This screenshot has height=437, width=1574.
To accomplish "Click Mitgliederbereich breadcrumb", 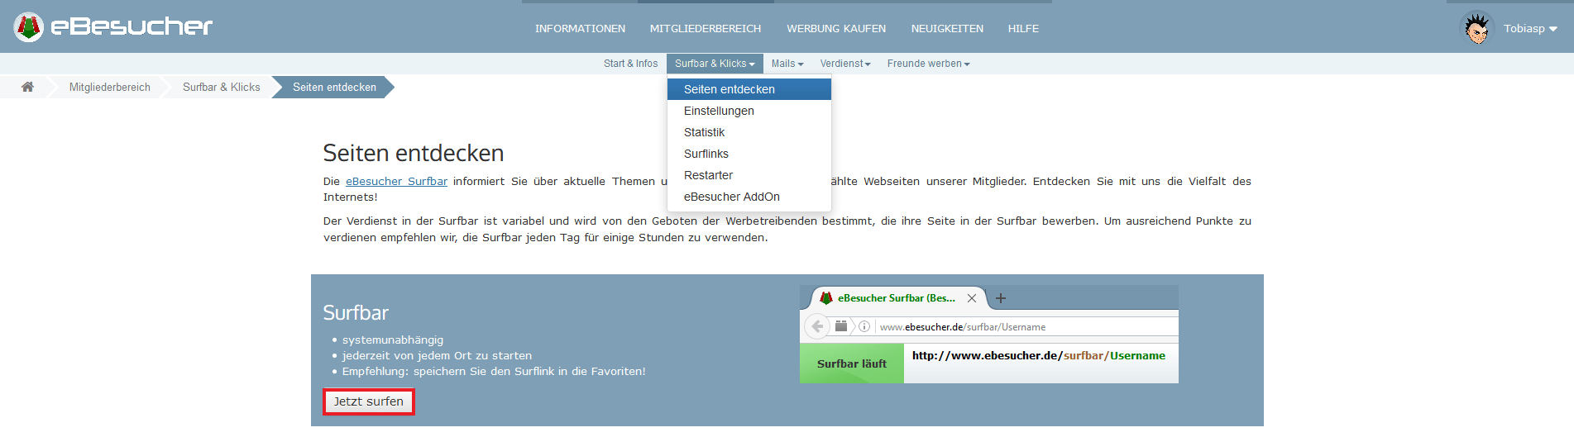I will tap(110, 87).
